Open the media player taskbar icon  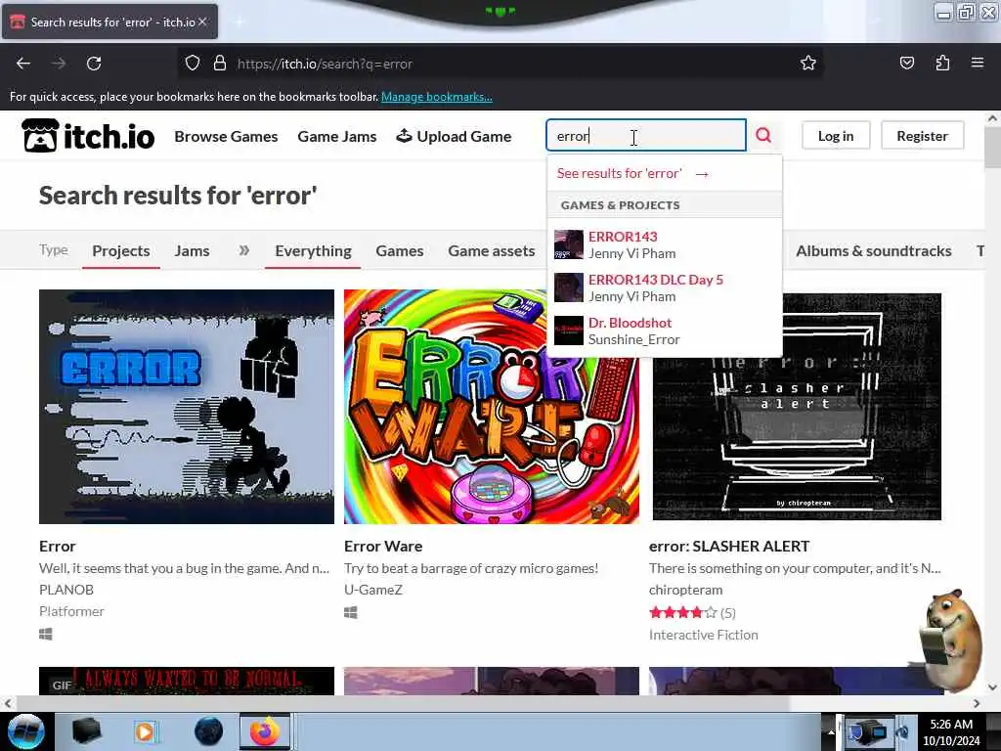(x=145, y=731)
